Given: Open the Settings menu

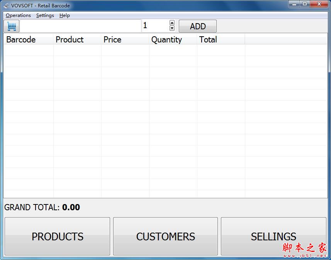Looking at the screenshot, I should (x=45, y=15).
